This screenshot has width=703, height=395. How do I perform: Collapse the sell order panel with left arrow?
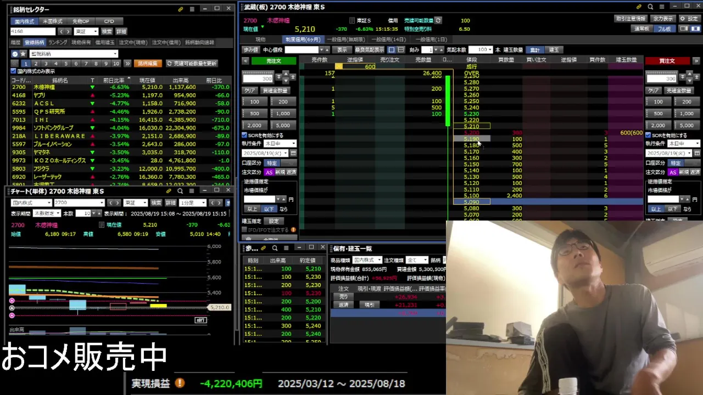tap(246, 61)
